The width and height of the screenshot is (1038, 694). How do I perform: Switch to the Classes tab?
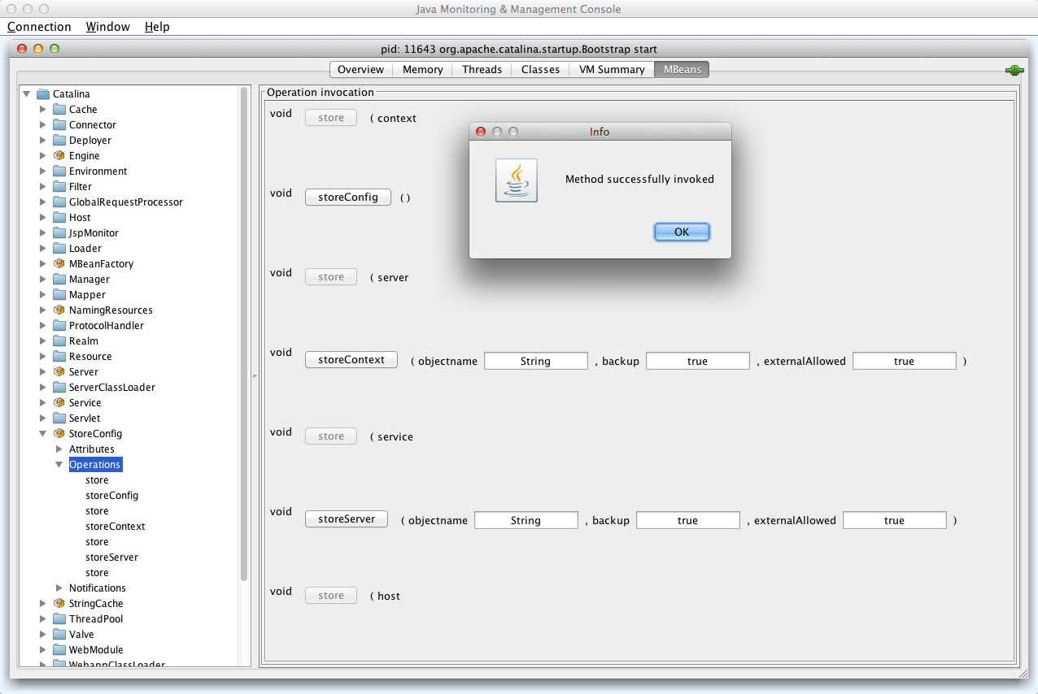point(540,70)
